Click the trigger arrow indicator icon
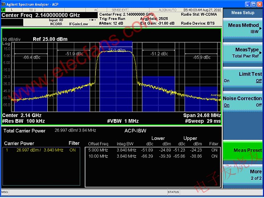 pyautogui.click(x=92, y=19)
